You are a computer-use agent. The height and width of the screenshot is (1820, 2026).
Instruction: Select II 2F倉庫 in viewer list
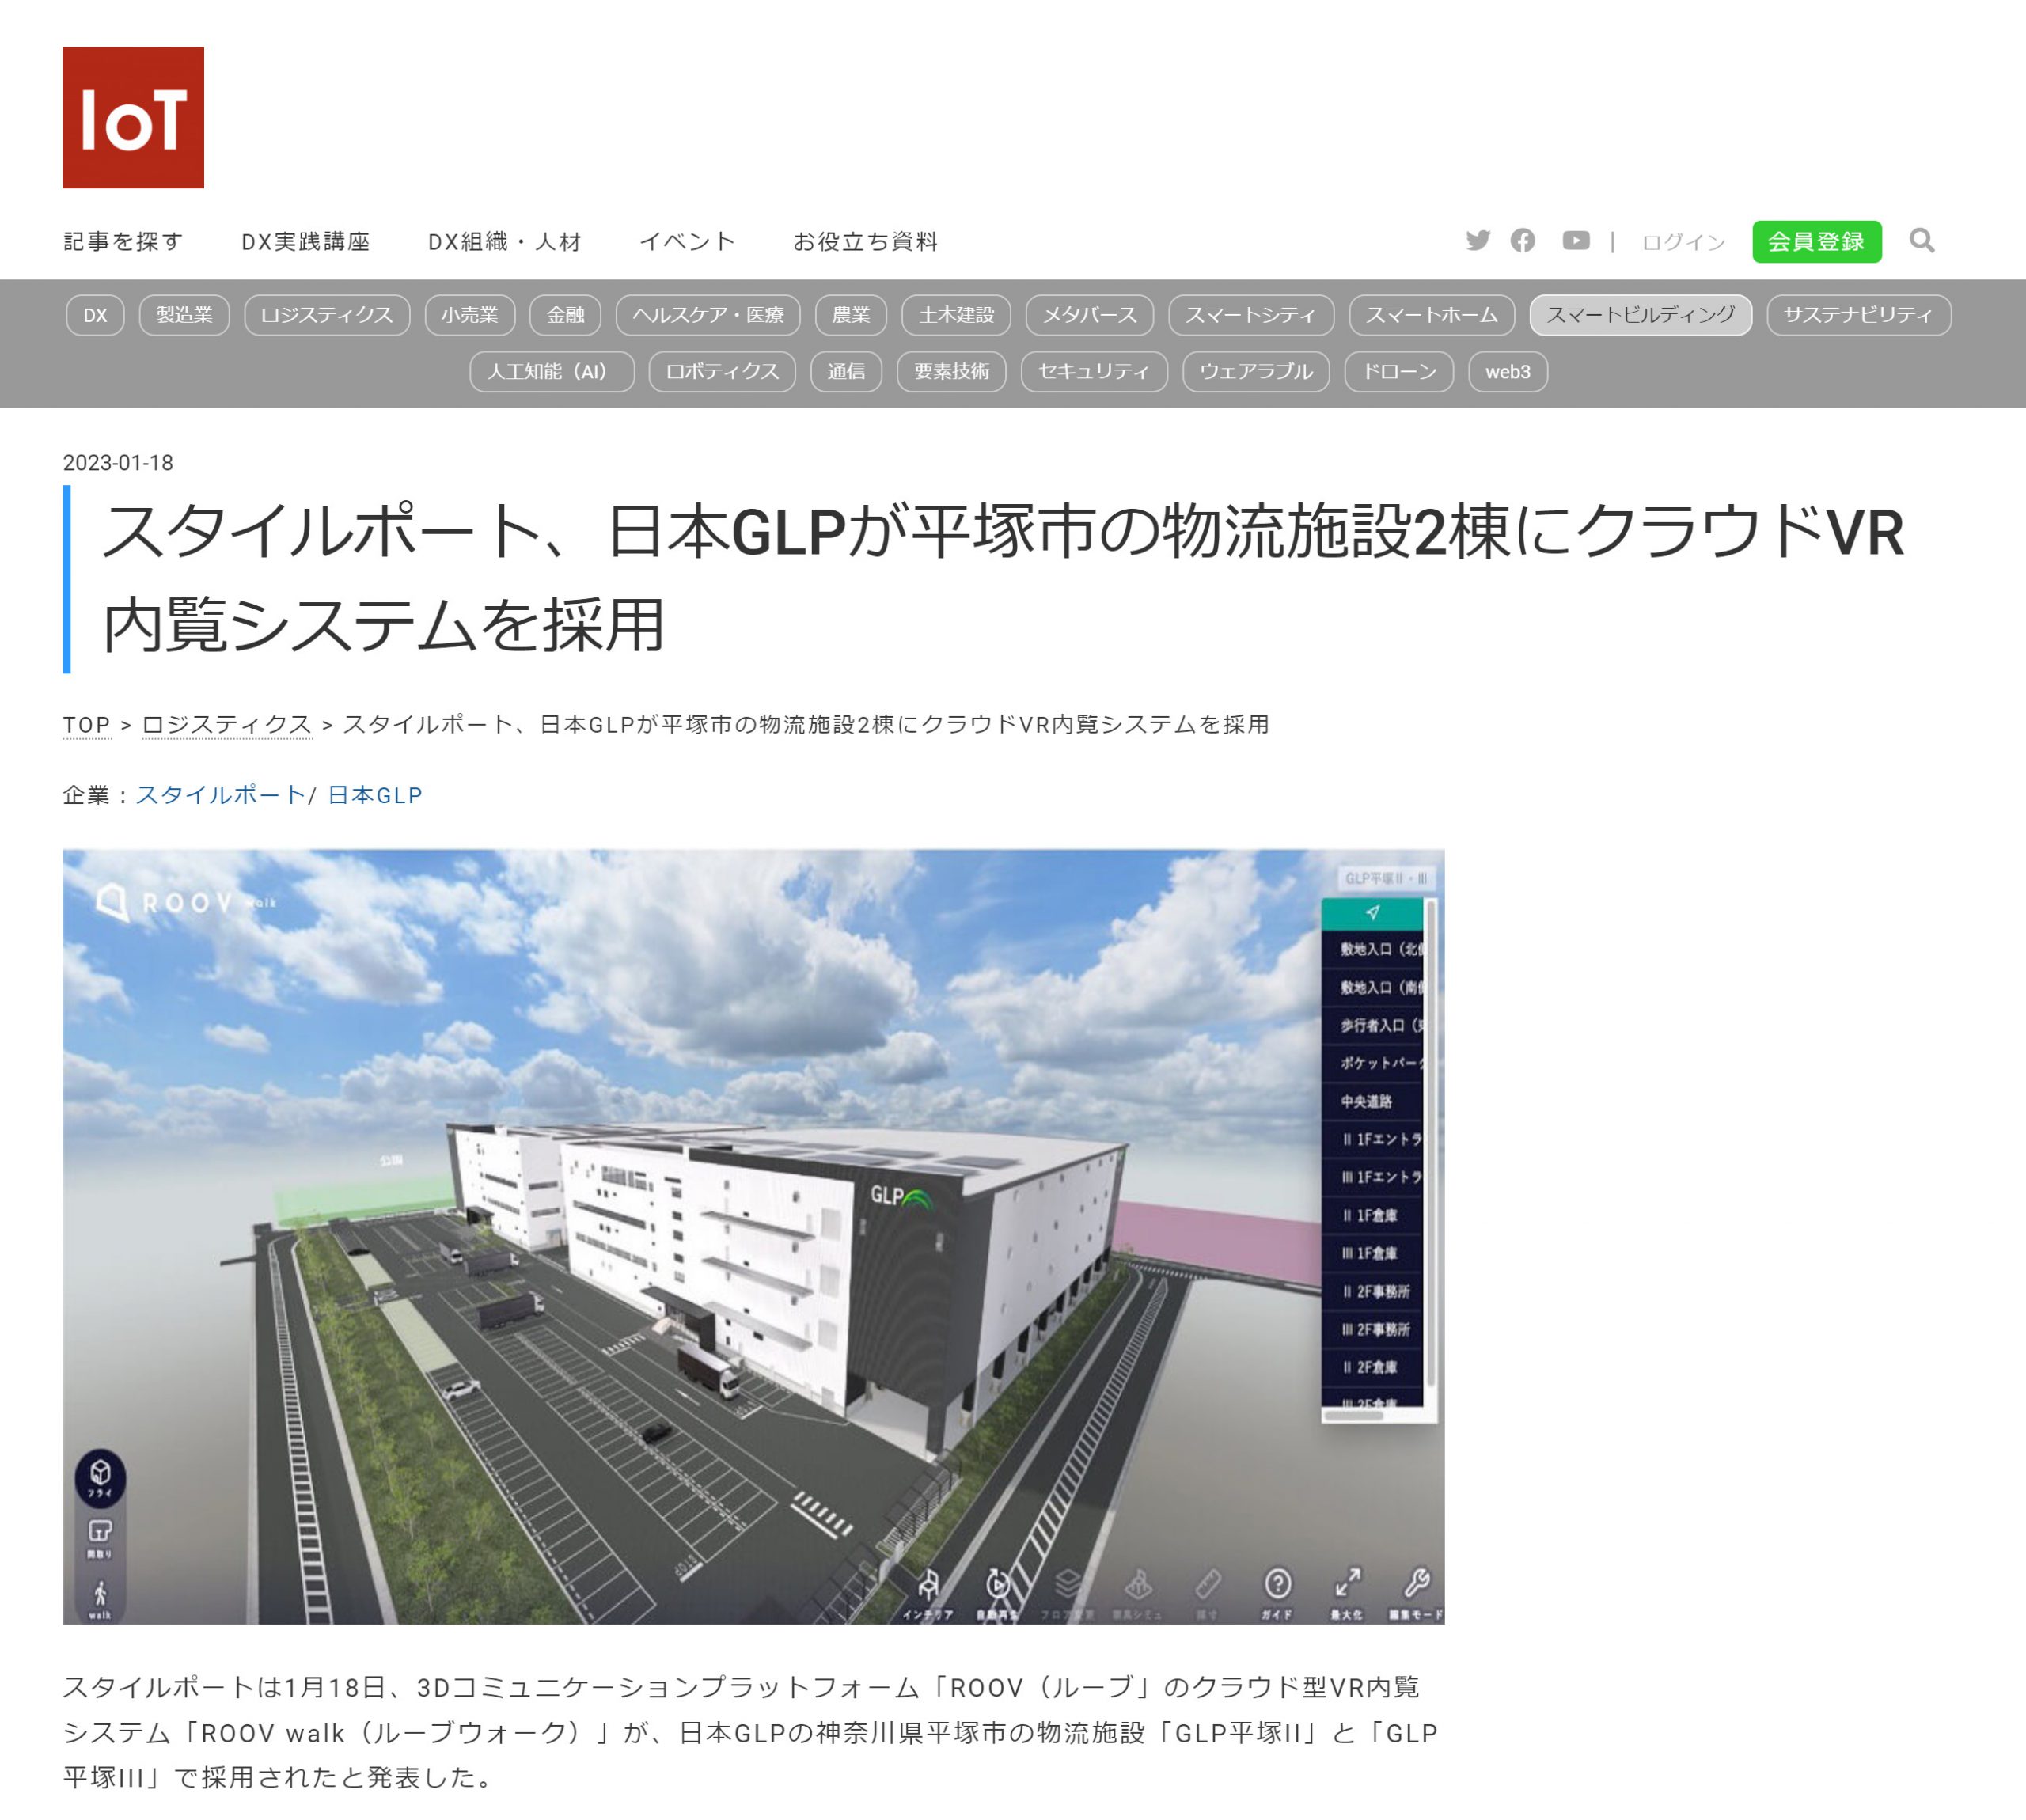(1372, 1367)
